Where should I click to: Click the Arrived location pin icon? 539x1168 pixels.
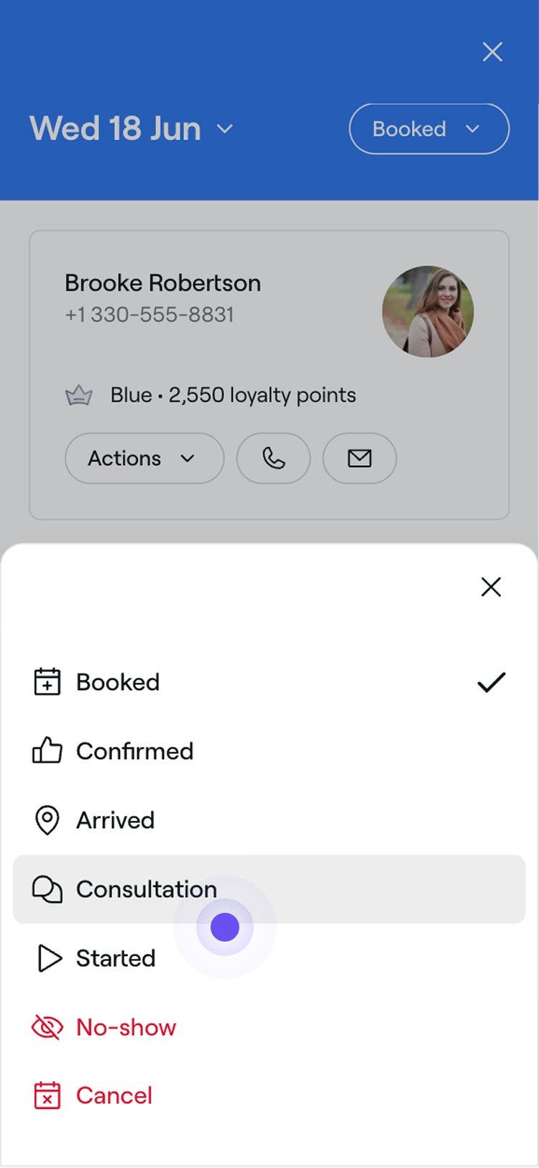47,820
